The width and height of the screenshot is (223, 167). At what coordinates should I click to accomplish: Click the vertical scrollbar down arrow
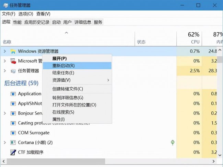coord(220,155)
